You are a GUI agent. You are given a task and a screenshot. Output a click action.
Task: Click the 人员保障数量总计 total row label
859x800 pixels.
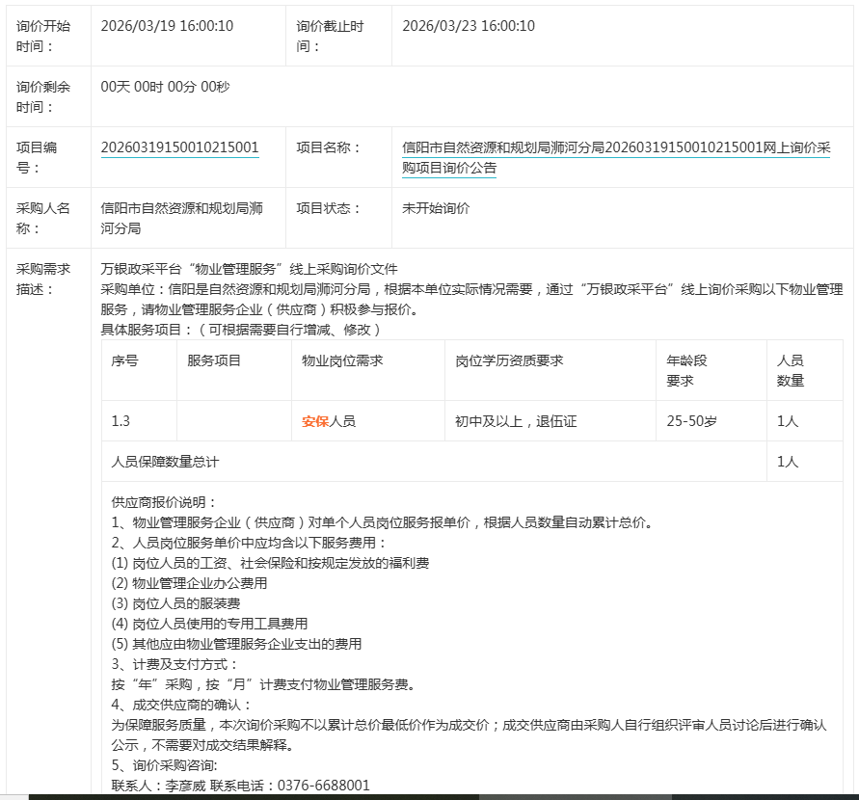pyautogui.click(x=165, y=462)
